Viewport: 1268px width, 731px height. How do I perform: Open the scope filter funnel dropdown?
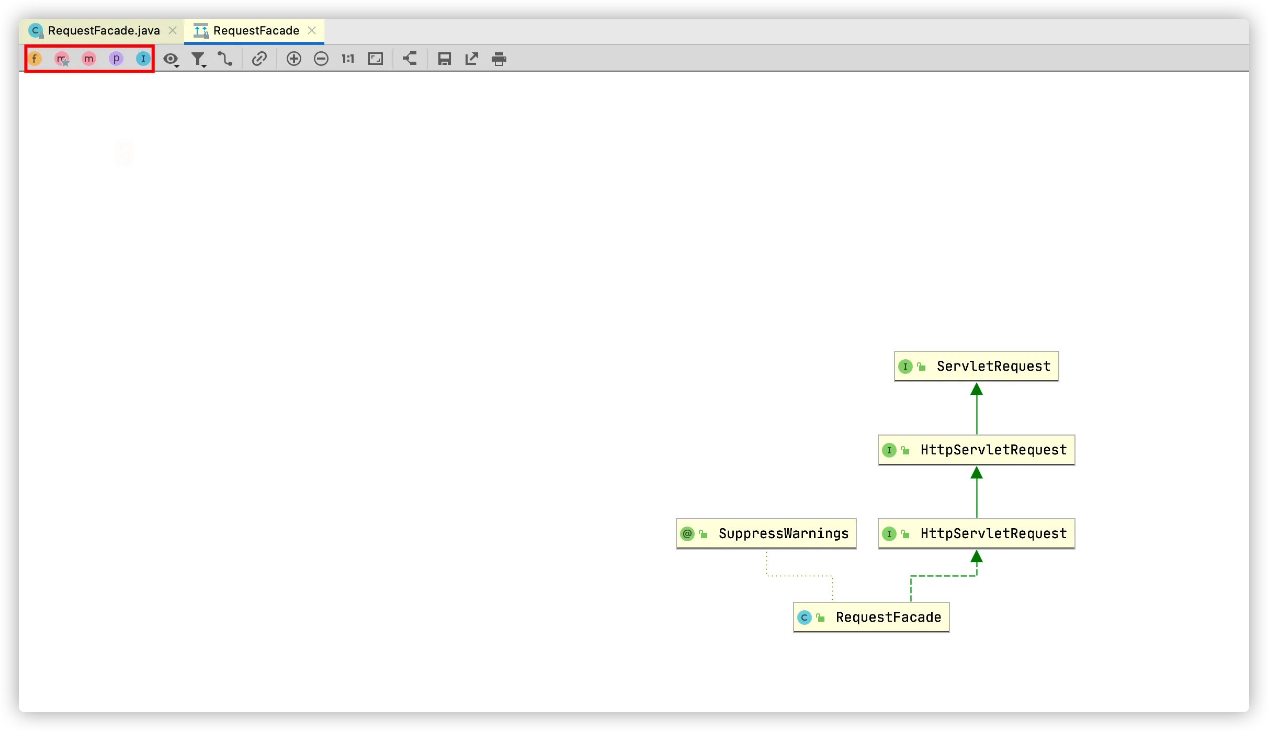(x=199, y=59)
